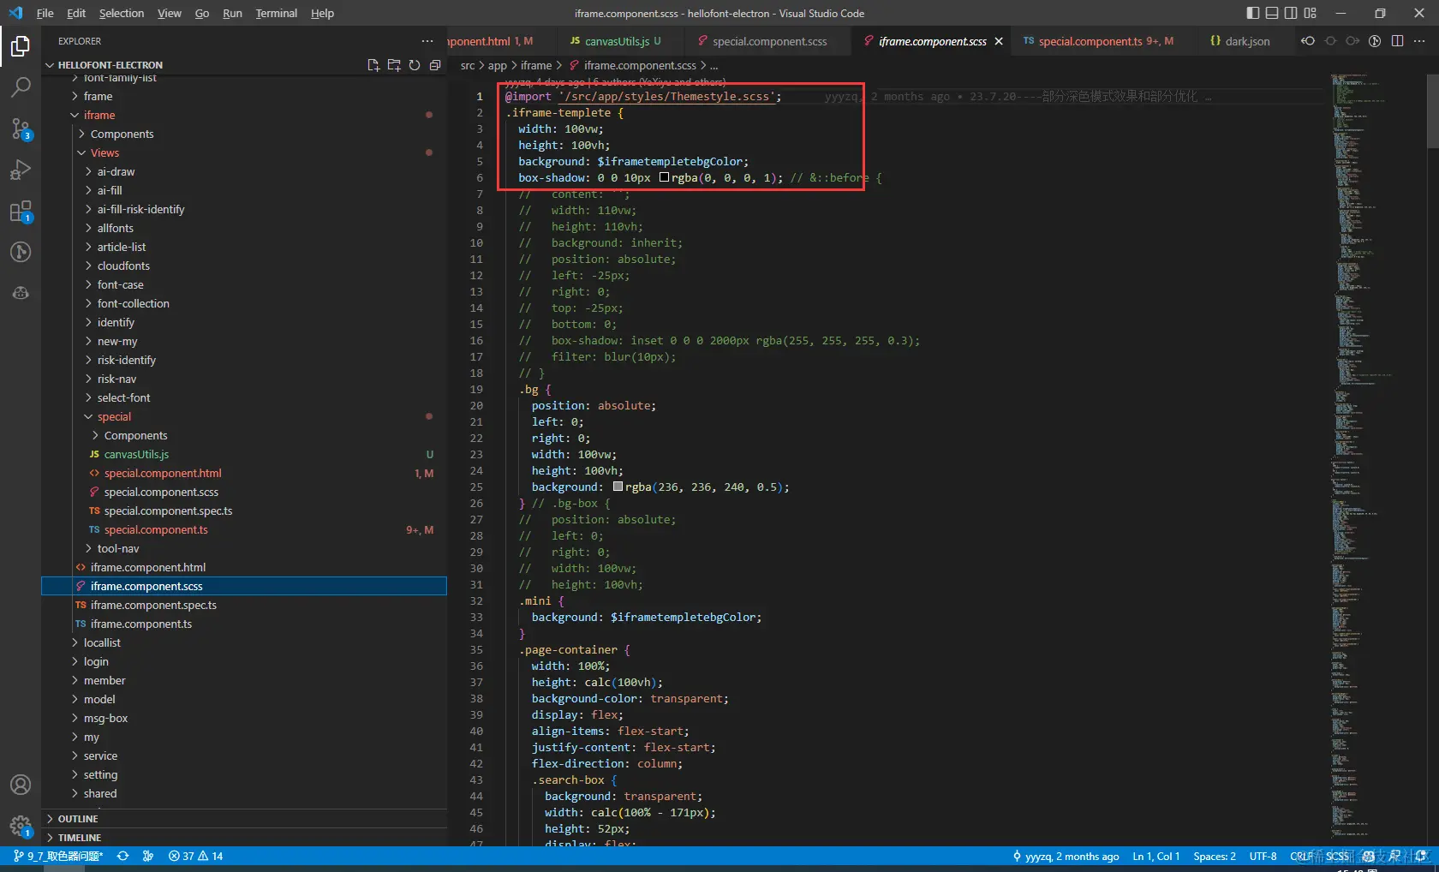The image size is (1439, 872).
Task: Open Run and Debug view
Action: (21, 170)
